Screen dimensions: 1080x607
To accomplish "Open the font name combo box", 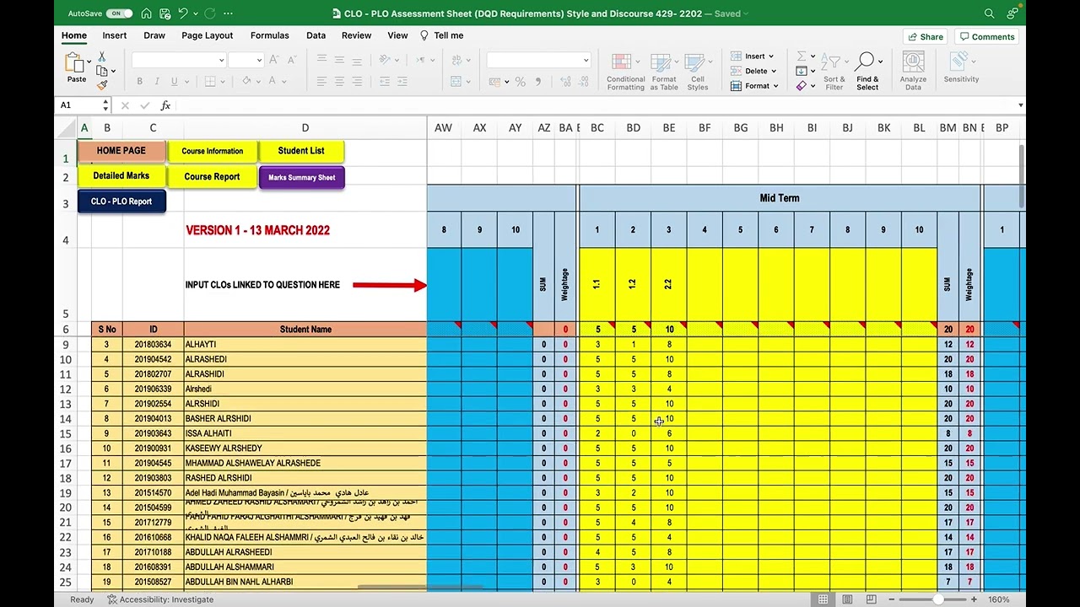I will tap(178, 60).
